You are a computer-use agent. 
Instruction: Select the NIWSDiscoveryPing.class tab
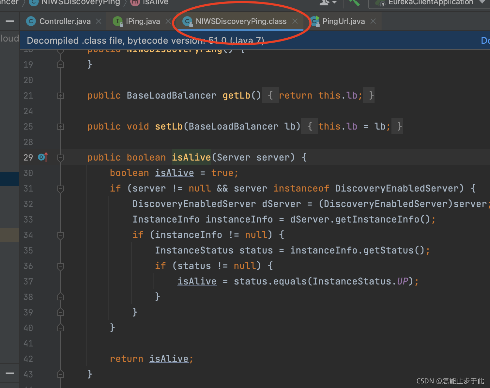tap(241, 21)
